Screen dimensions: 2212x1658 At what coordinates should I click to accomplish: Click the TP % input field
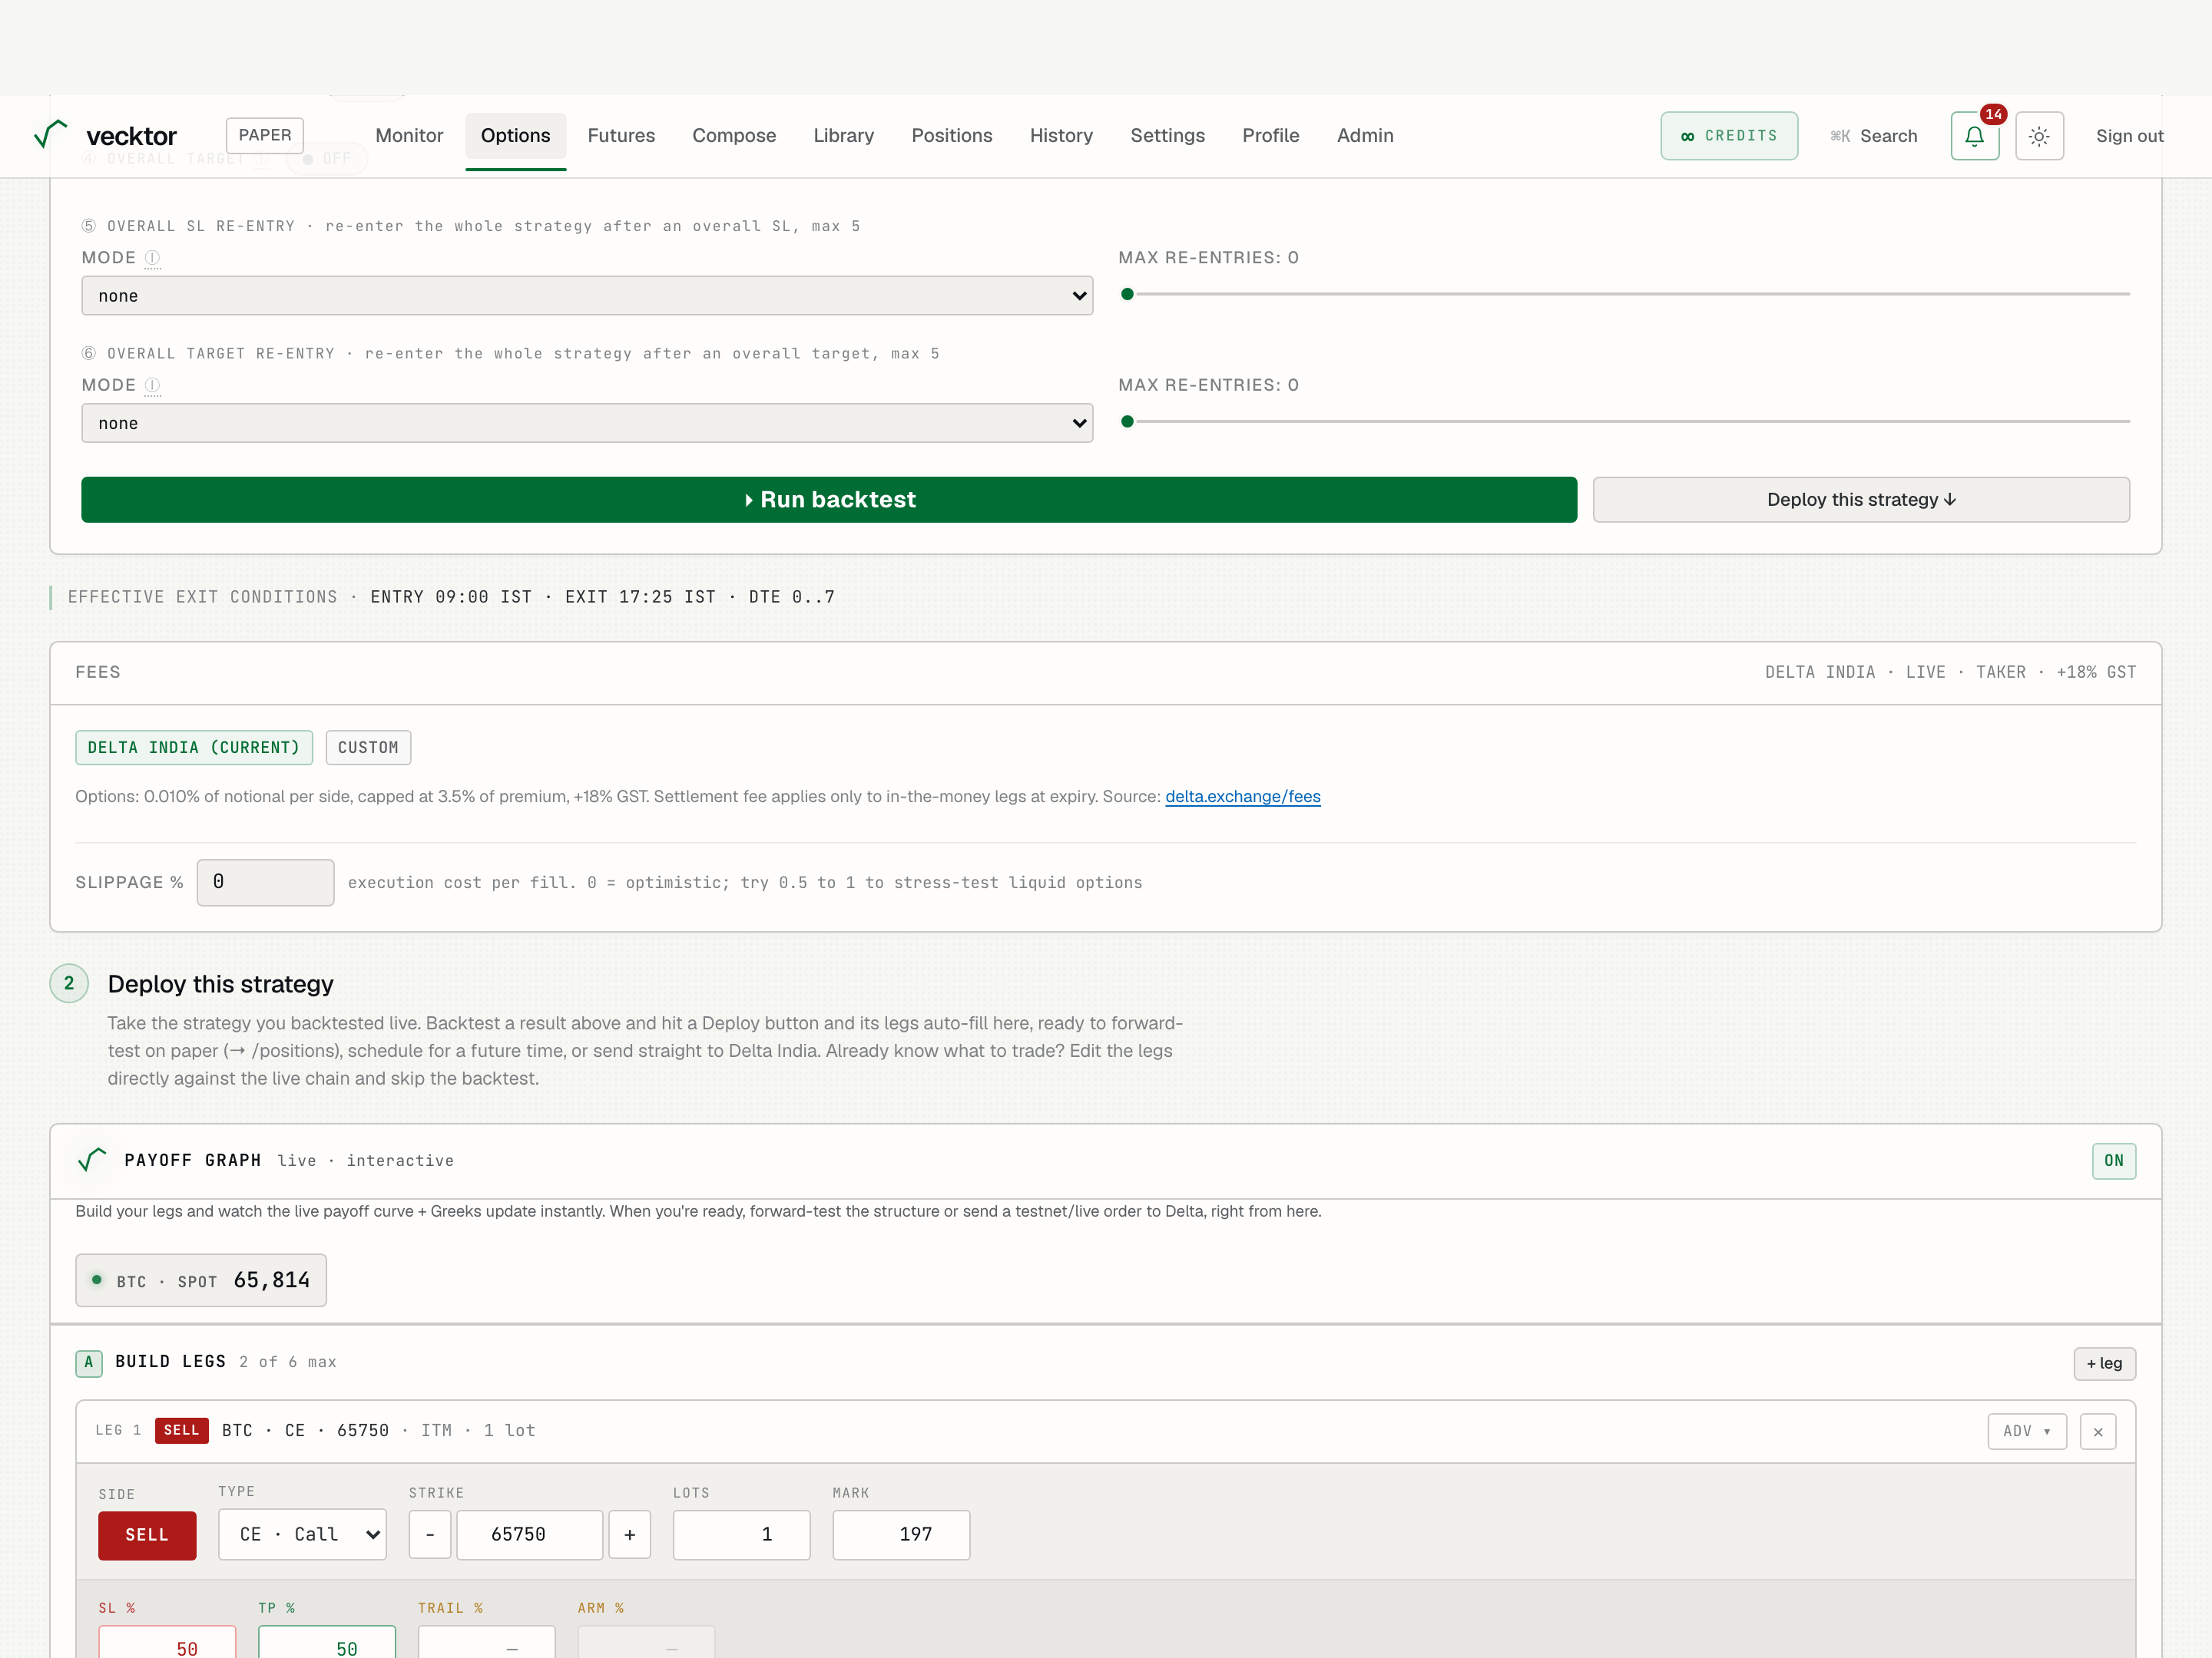[x=327, y=1643]
